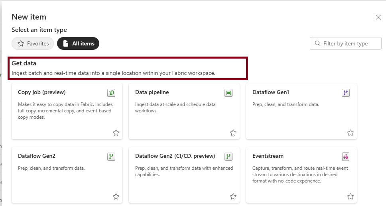The width and height of the screenshot is (386, 206).
Task: Switch to the Favorites tab
Action: pos(33,43)
